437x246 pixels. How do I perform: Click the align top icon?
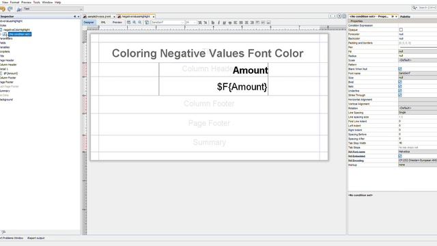257,23
